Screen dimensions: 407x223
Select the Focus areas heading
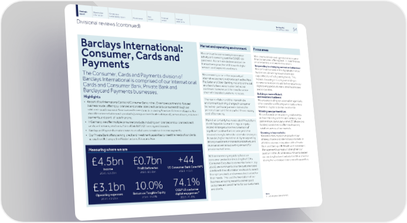(261, 49)
